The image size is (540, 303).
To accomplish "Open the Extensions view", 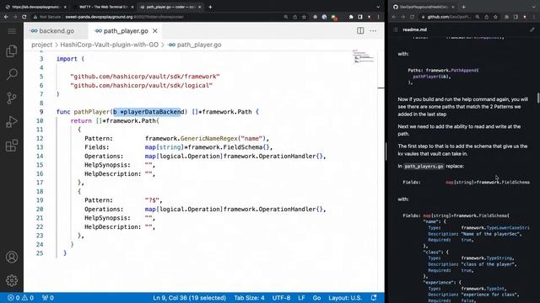I will 12,146.
